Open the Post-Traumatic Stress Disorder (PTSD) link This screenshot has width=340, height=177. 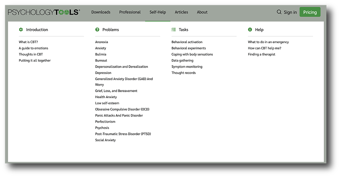click(x=123, y=134)
